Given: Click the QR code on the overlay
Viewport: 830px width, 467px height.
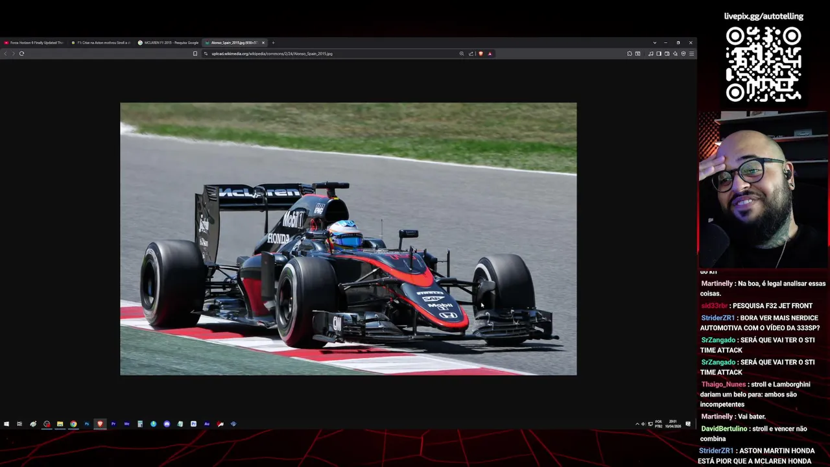Looking at the screenshot, I should pos(764,64).
